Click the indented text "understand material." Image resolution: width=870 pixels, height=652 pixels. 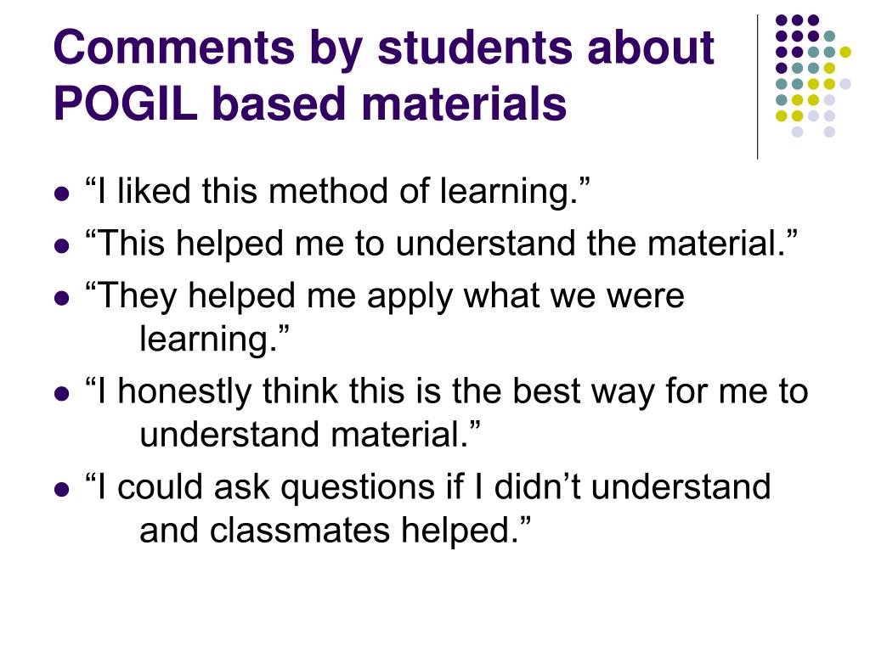click(x=309, y=434)
